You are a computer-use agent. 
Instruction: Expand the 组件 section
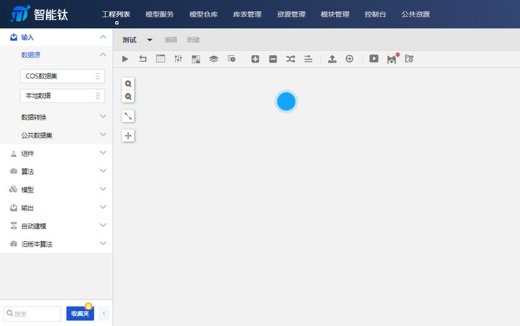(103, 153)
